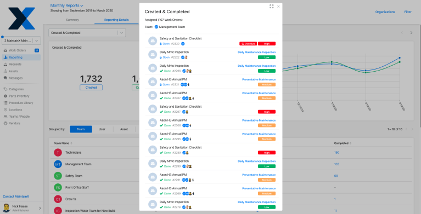Click the Messages chat bubble icon
Screen dimensions: 421x214
coord(5,78)
